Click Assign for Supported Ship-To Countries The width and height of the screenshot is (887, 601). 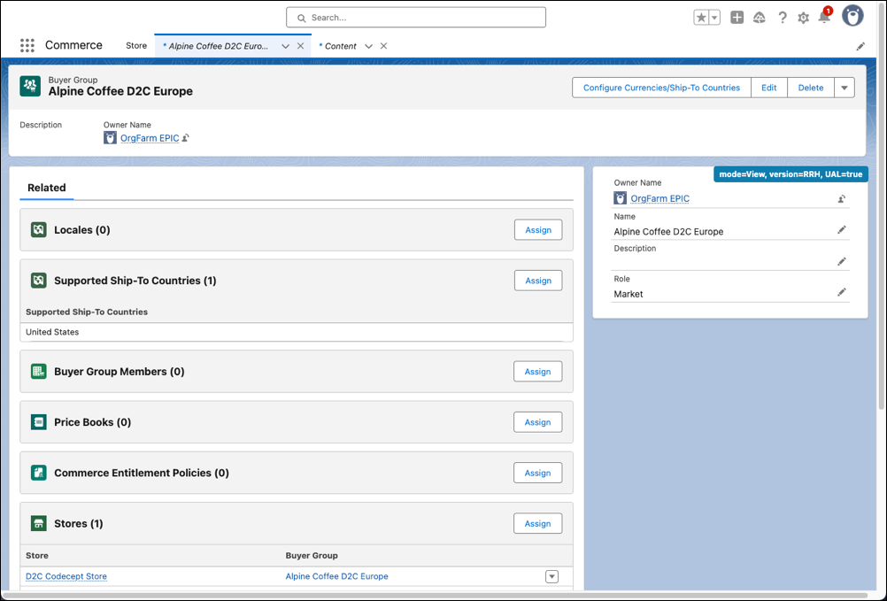[538, 281]
